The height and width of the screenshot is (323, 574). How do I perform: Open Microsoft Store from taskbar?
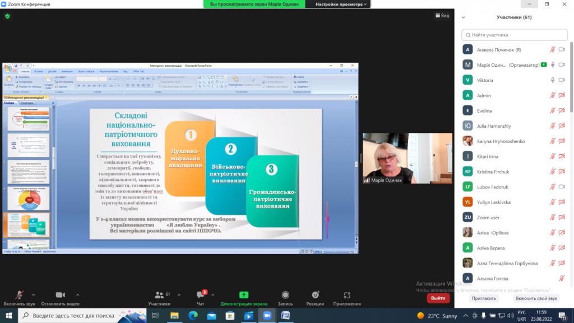pyautogui.click(x=230, y=315)
